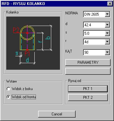
Task: Click the red P1 point in preview
Action: click(x=27, y=50)
